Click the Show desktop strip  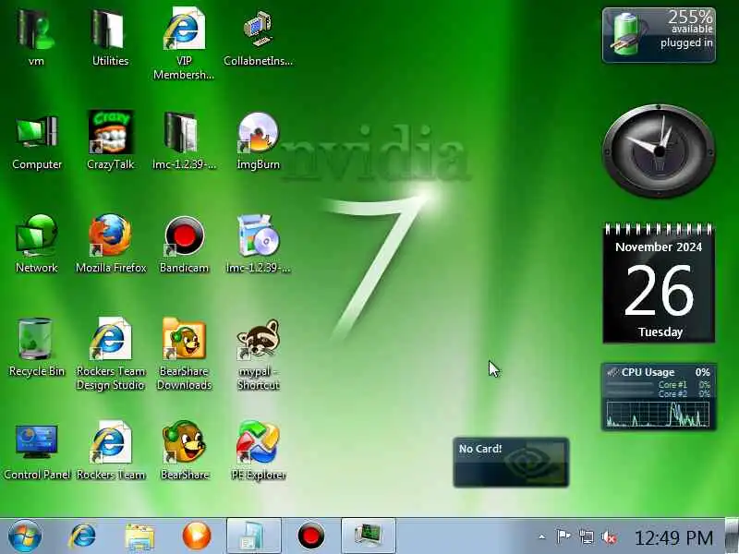point(732,536)
